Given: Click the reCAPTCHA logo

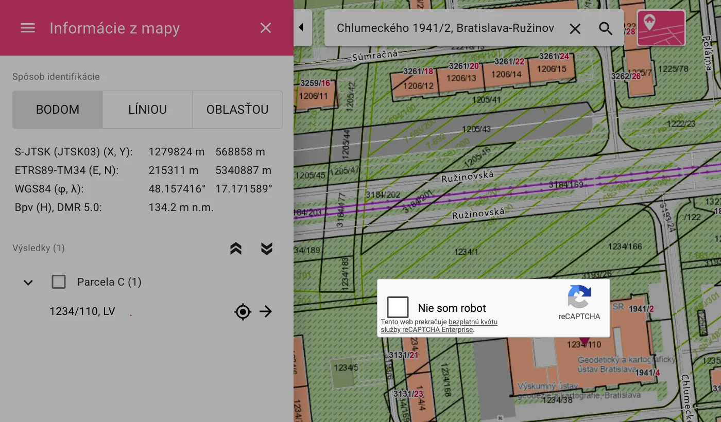Looking at the screenshot, I should point(579,297).
